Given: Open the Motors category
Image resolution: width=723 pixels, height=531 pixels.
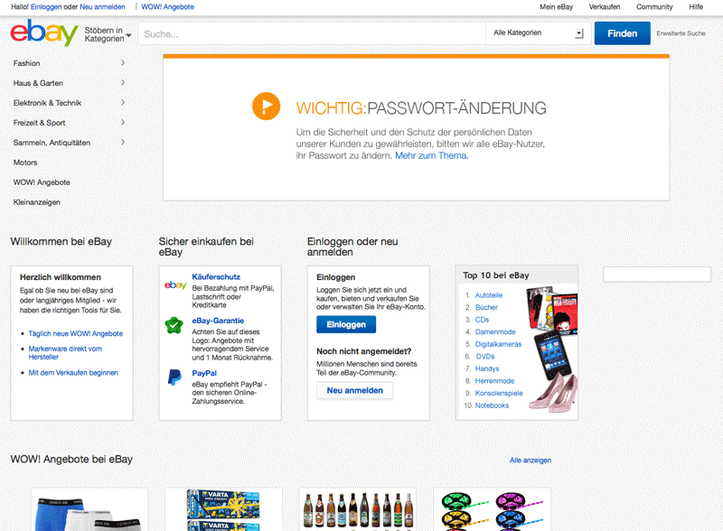Looking at the screenshot, I should pyautogui.click(x=25, y=163).
